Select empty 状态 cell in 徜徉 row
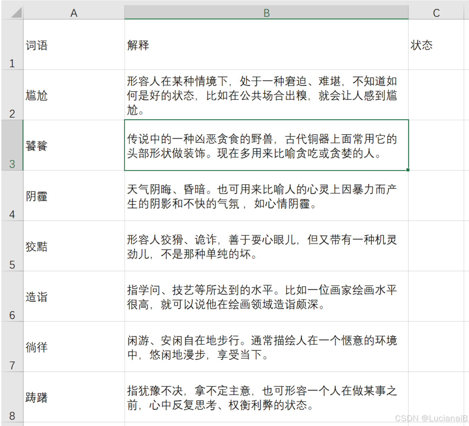Viewport: 469px width, 426px height. point(436,347)
